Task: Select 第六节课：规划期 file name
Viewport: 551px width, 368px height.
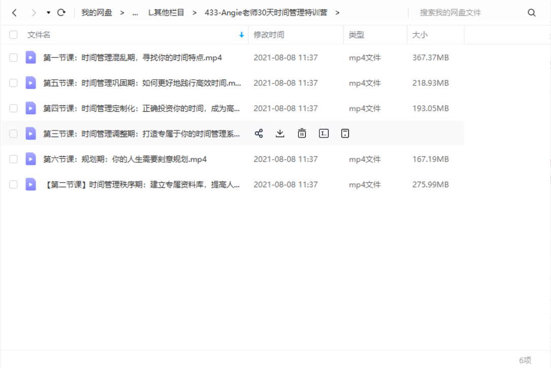Action: pos(125,159)
